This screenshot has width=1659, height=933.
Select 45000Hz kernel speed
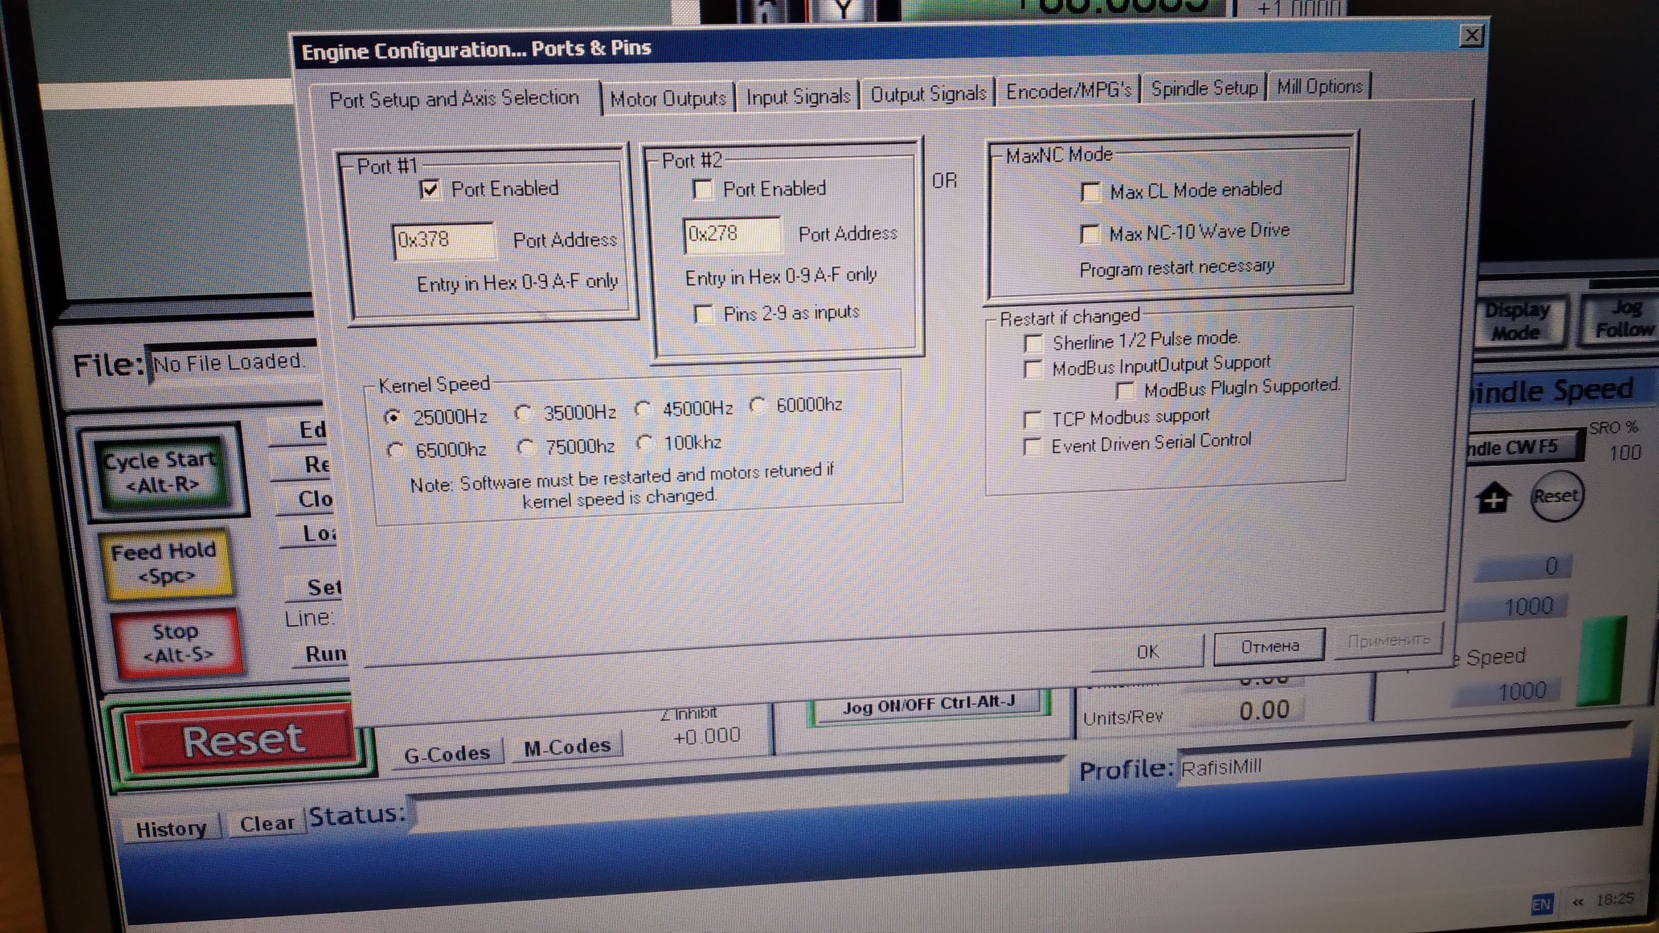pyautogui.click(x=643, y=409)
